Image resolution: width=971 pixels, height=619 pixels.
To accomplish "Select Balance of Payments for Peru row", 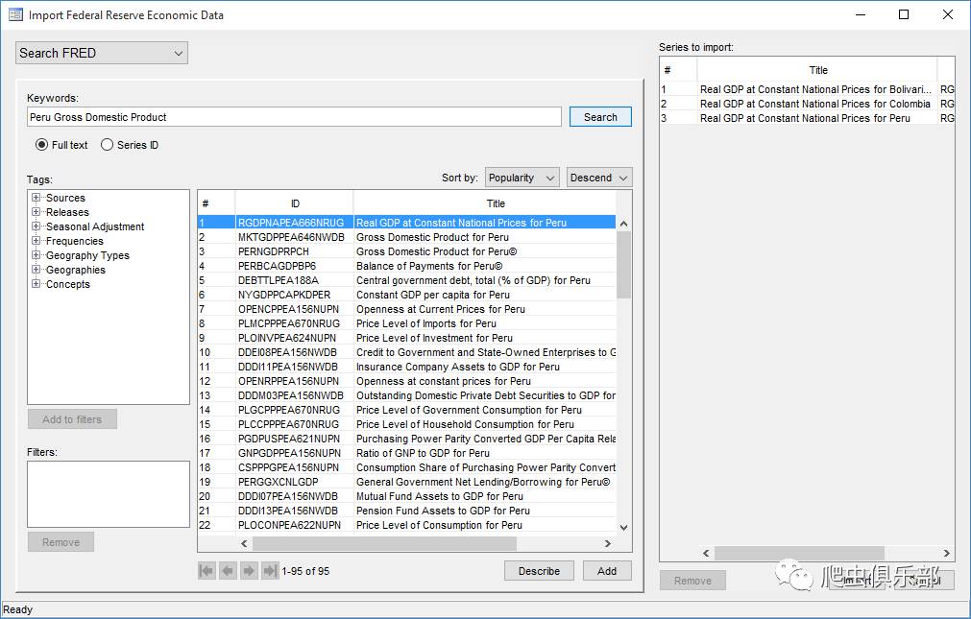I will tap(407, 266).
